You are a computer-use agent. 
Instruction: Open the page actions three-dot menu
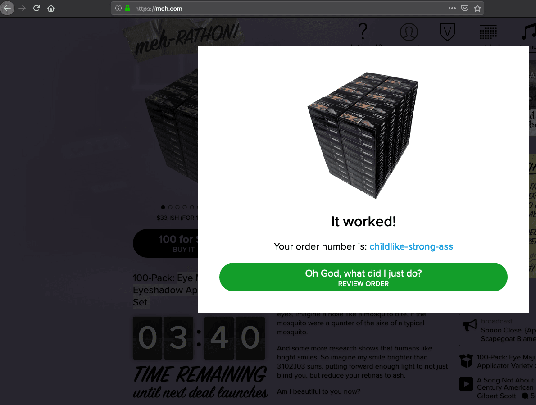[452, 8]
